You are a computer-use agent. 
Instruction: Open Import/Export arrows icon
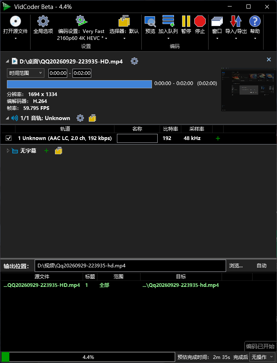pos(236,21)
